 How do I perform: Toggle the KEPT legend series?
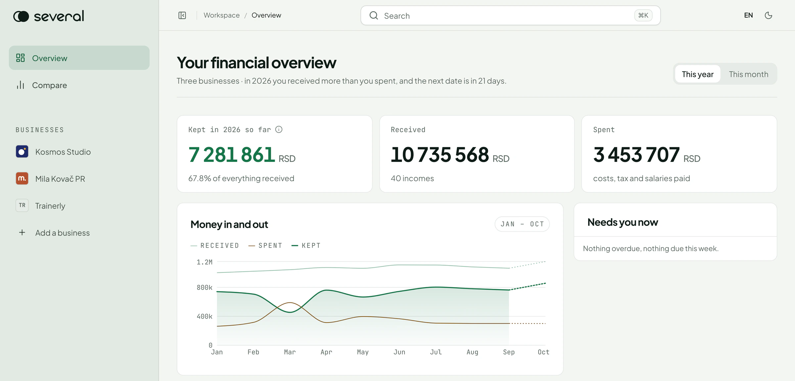click(x=306, y=245)
